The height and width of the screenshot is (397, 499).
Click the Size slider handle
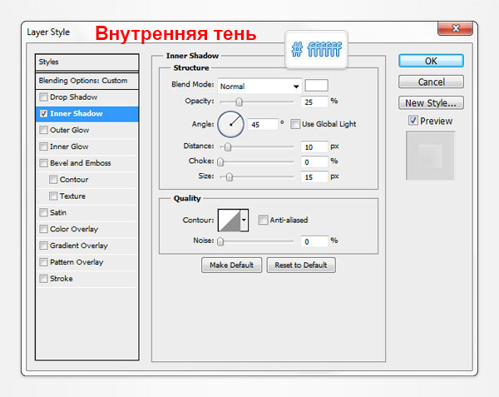230,176
